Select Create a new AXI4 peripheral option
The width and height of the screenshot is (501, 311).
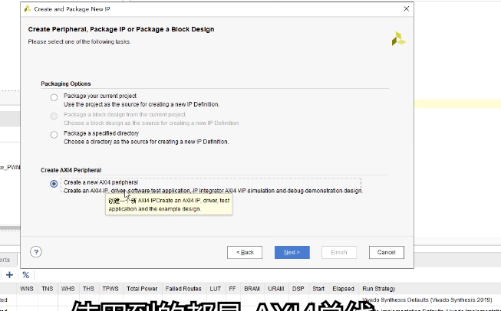(54, 184)
